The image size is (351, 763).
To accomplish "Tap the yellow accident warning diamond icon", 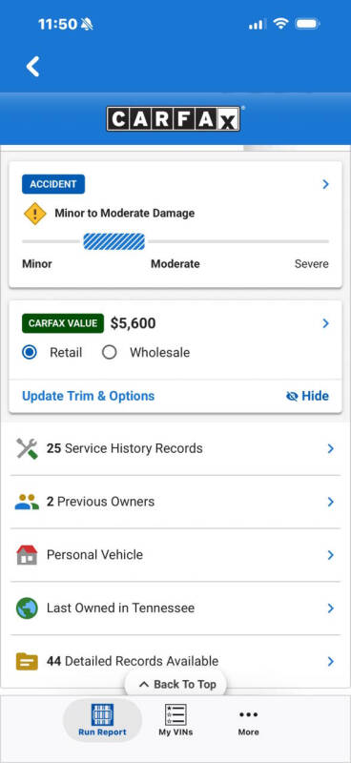I will coord(35,214).
